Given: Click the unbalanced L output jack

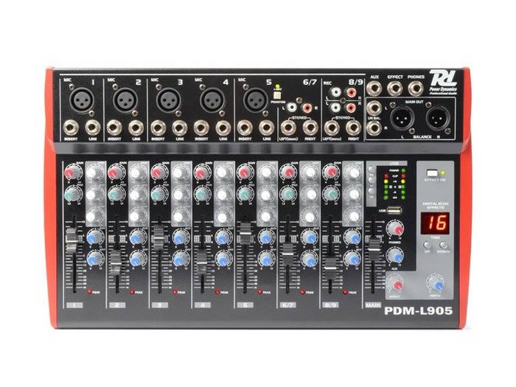Looking at the screenshot, I should tap(374, 109).
